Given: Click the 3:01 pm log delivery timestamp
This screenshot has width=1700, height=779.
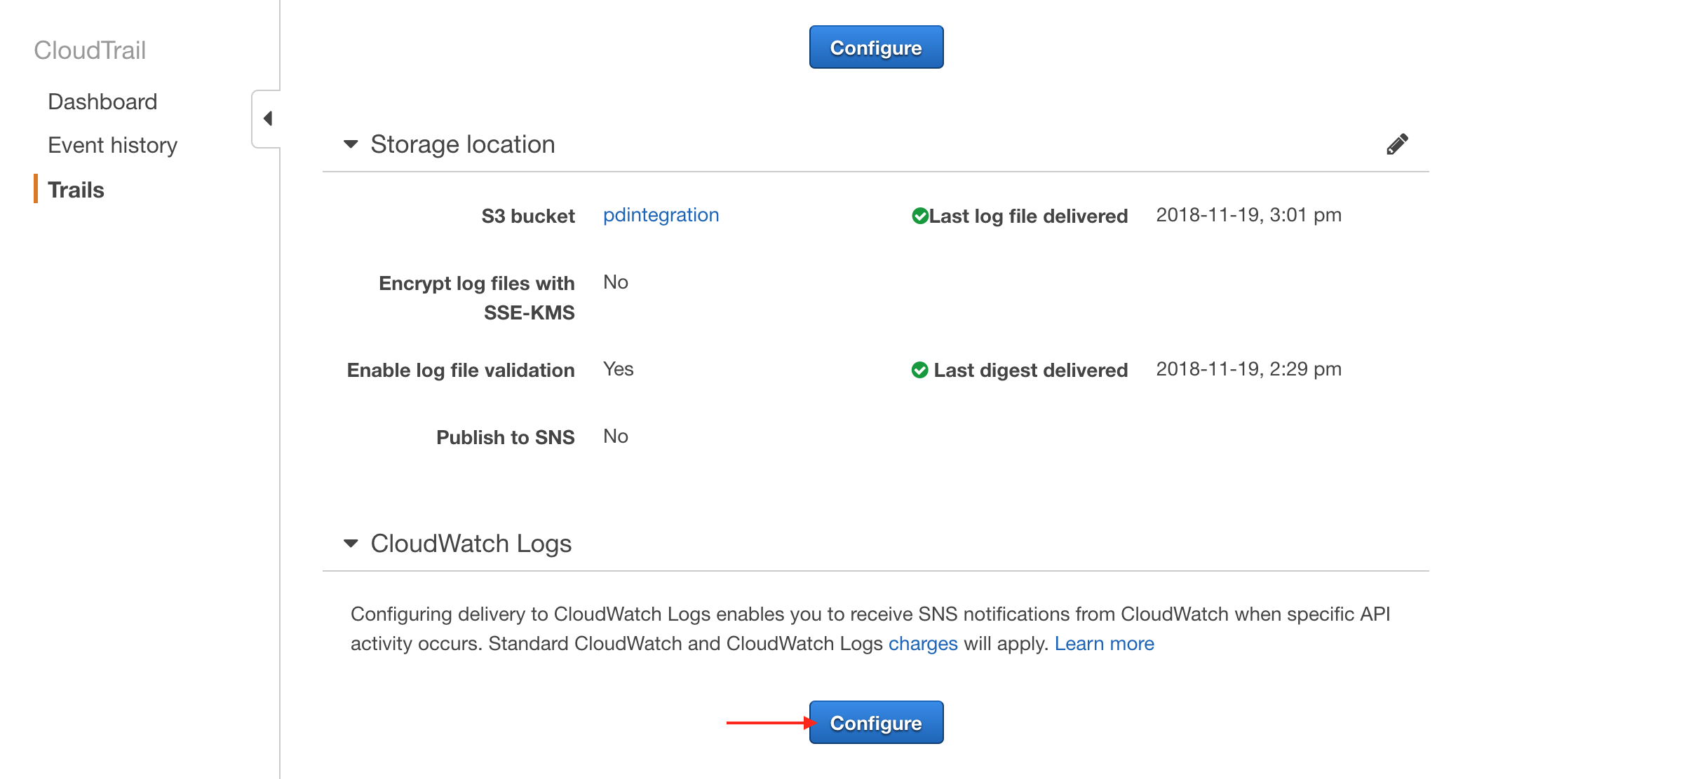Looking at the screenshot, I should (1248, 215).
